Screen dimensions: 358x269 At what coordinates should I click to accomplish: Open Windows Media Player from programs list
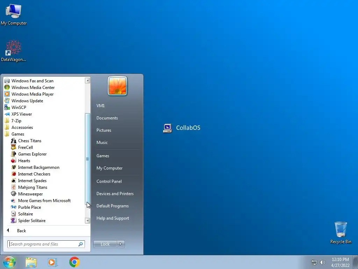click(33, 94)
